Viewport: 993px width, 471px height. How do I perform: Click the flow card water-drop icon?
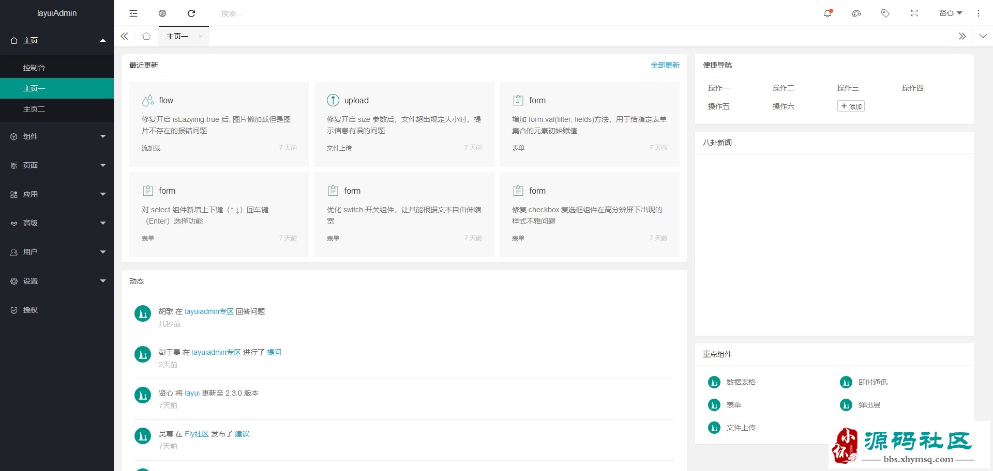pos(148,100)
